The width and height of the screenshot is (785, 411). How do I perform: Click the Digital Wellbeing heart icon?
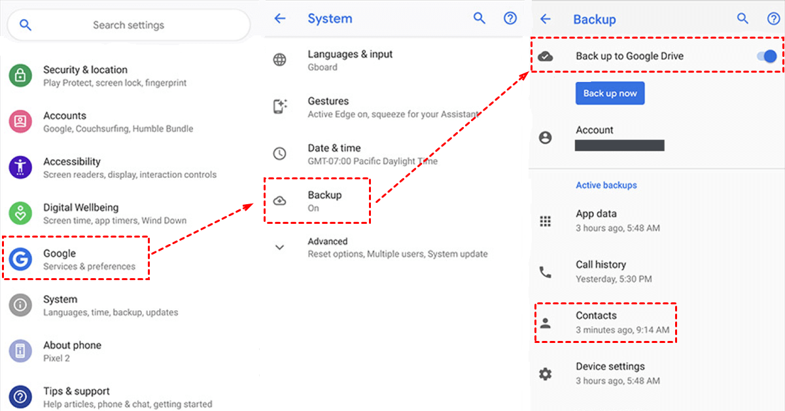click(20, 213)
